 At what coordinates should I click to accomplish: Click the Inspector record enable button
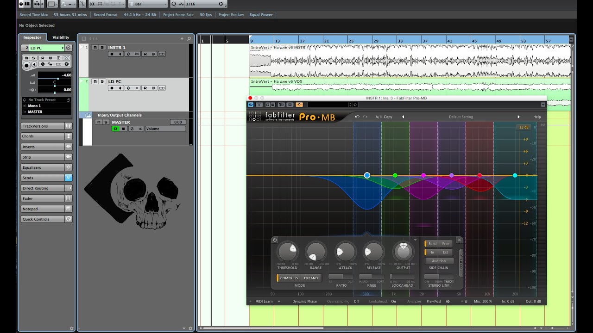[x=26, y=65]
